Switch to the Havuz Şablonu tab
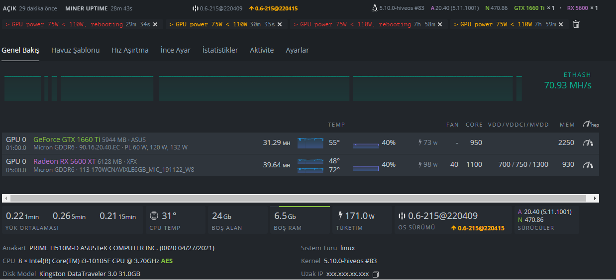616x280 pixels. (x=76, y=50)
